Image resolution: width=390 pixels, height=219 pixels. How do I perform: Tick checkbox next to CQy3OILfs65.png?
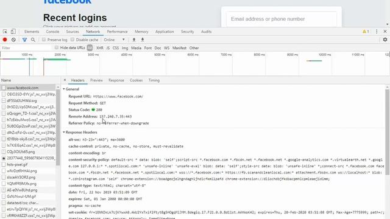(4, 151)
